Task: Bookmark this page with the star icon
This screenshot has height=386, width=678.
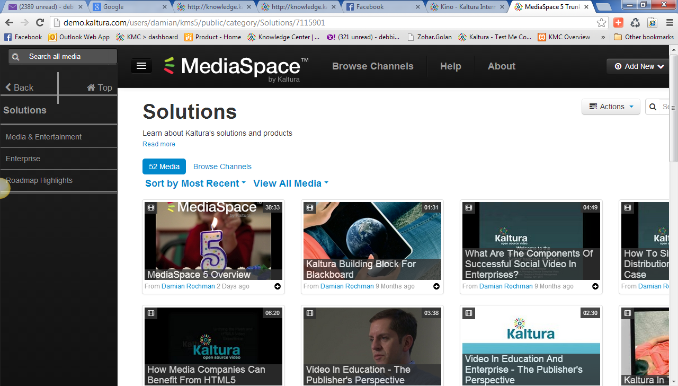Action: tap(601, 23)
